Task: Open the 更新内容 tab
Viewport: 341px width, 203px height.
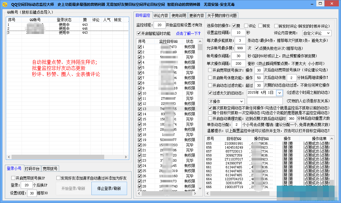Action: 197,15
